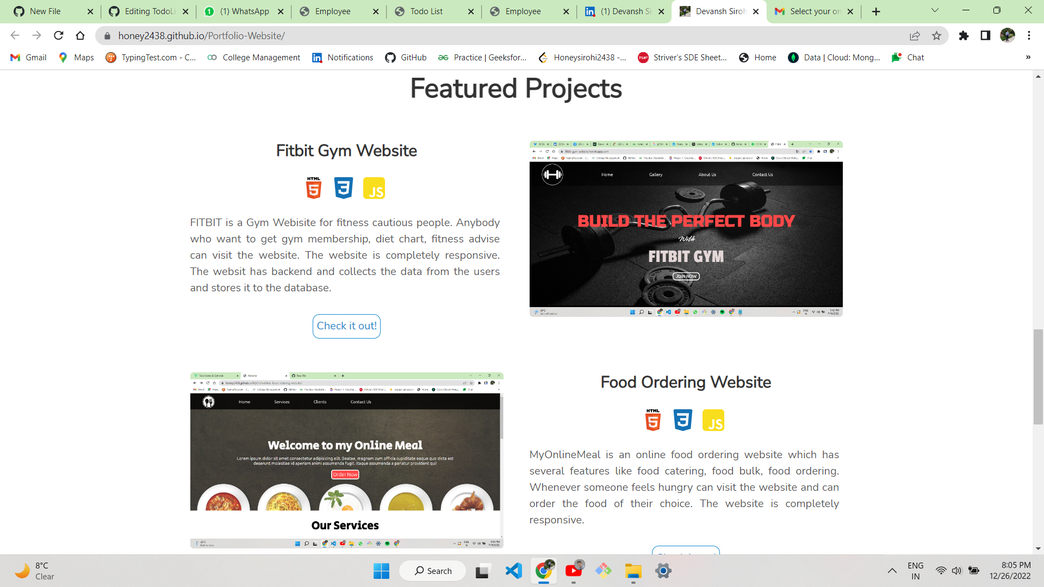Reload the current page
Viewport: 1044px width, 587px height.
click(59, 36)
